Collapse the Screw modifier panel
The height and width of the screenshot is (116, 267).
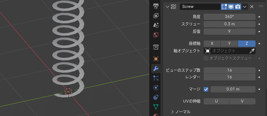(167, 7)
